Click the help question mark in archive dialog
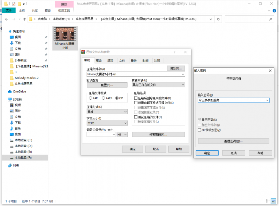 coord(175,52)
